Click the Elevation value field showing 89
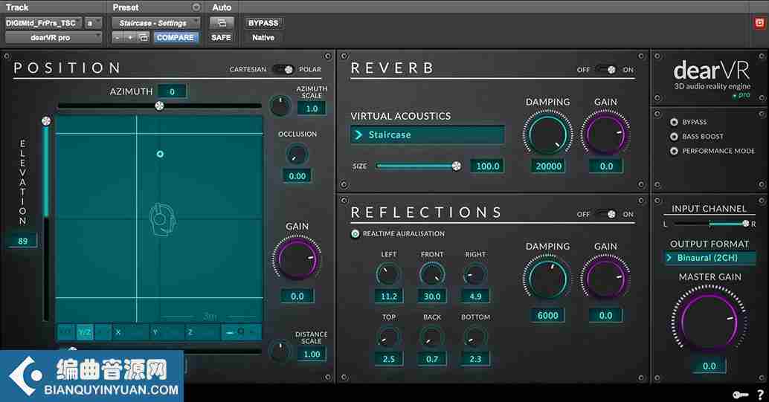 coord(22,241)
